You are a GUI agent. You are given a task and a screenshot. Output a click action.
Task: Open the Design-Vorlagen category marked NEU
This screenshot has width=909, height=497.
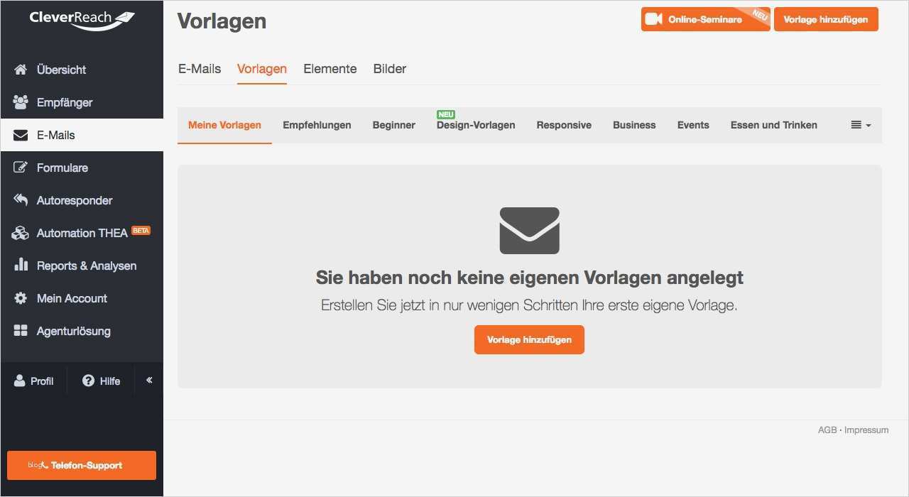475,125
